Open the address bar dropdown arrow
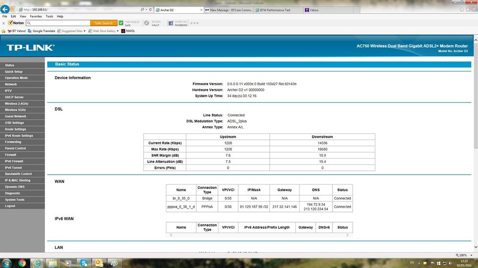Viewport: 478px width, 268px height. coord(146,10)
